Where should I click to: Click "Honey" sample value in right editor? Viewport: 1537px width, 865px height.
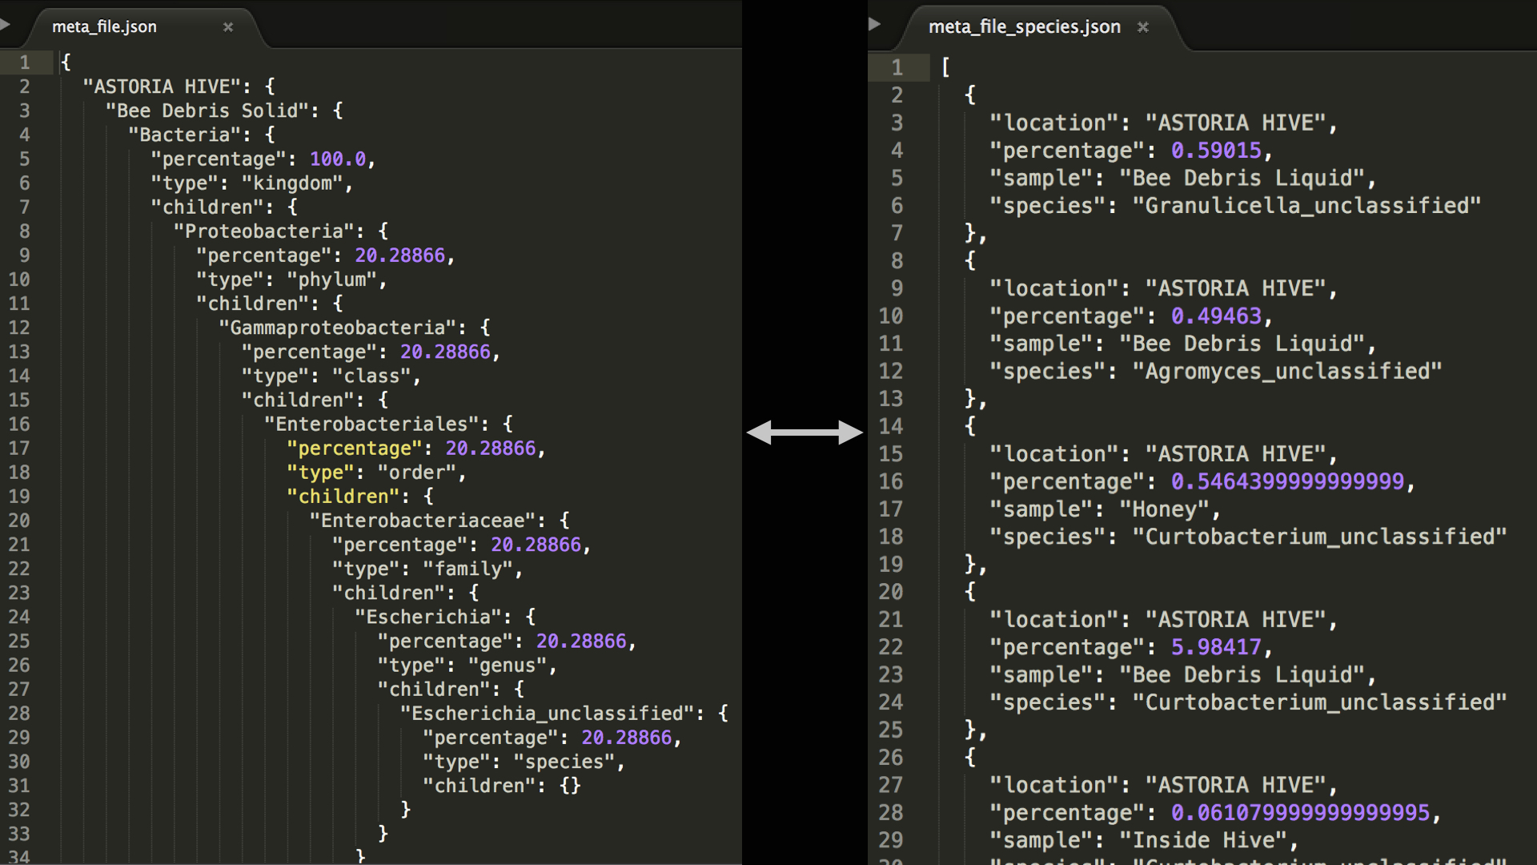(1164, 509)
